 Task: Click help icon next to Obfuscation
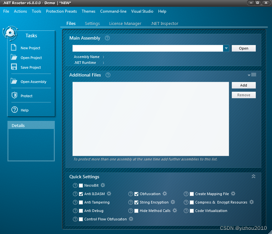pyautogui.click(x=131, y=194)
